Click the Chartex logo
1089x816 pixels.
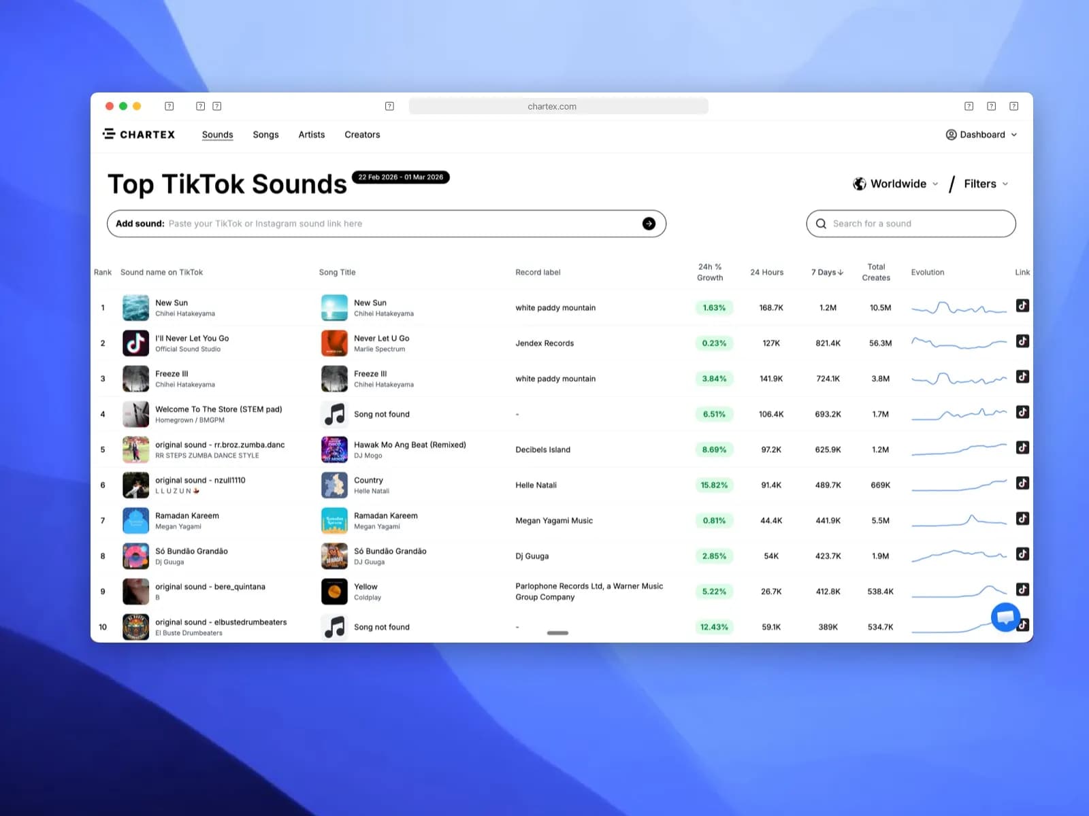tap(138, 134)
